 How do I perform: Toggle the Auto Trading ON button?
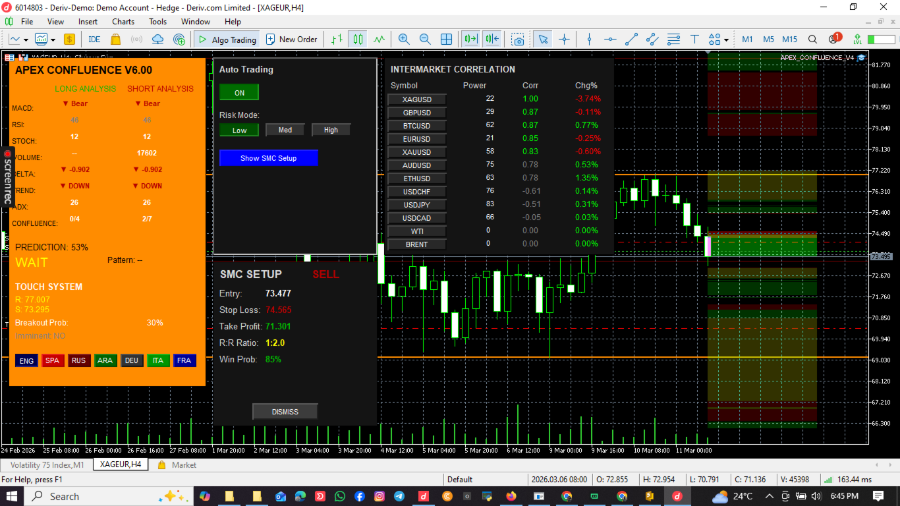tap(239, 93)
